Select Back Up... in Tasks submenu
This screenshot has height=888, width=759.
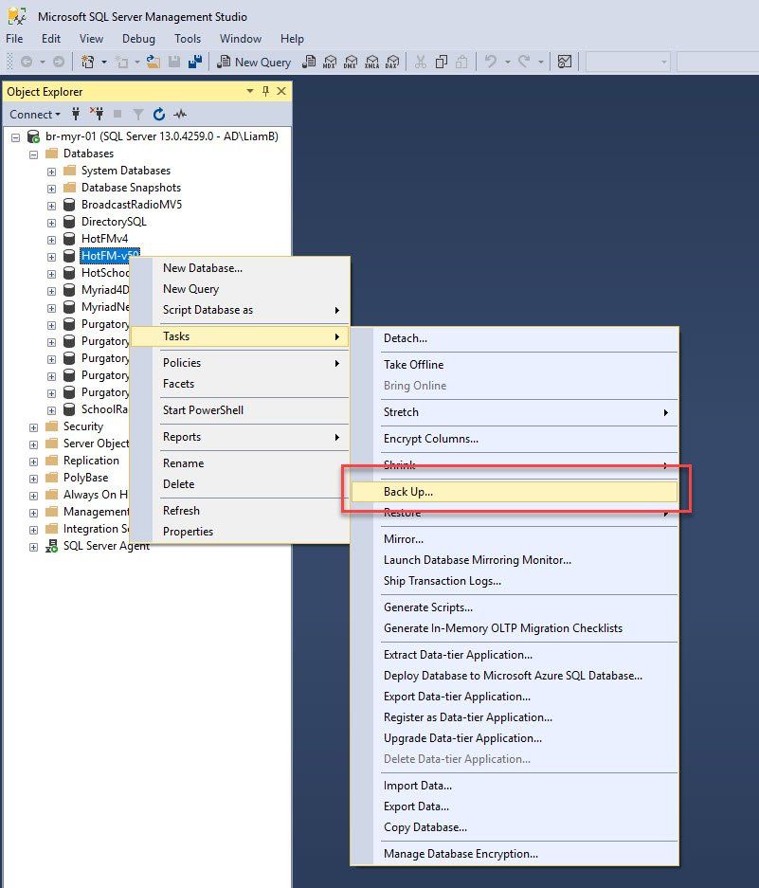515,492
